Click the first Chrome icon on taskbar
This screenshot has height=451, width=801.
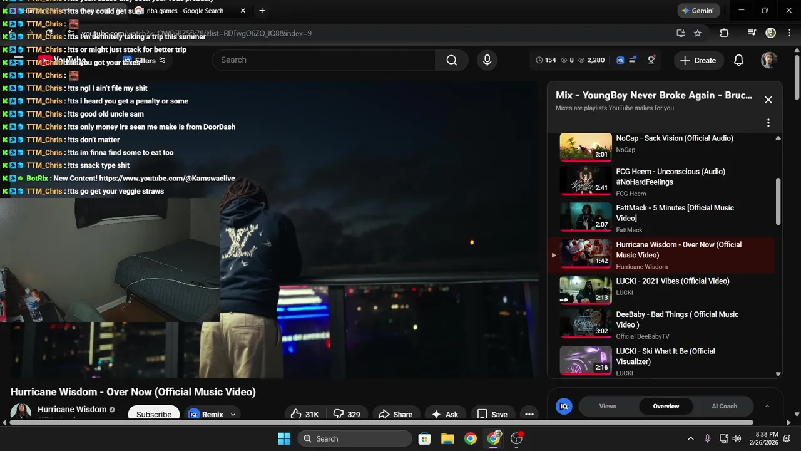(471, 438)
